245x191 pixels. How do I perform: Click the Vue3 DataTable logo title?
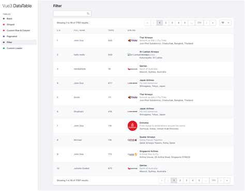[17, 6]
